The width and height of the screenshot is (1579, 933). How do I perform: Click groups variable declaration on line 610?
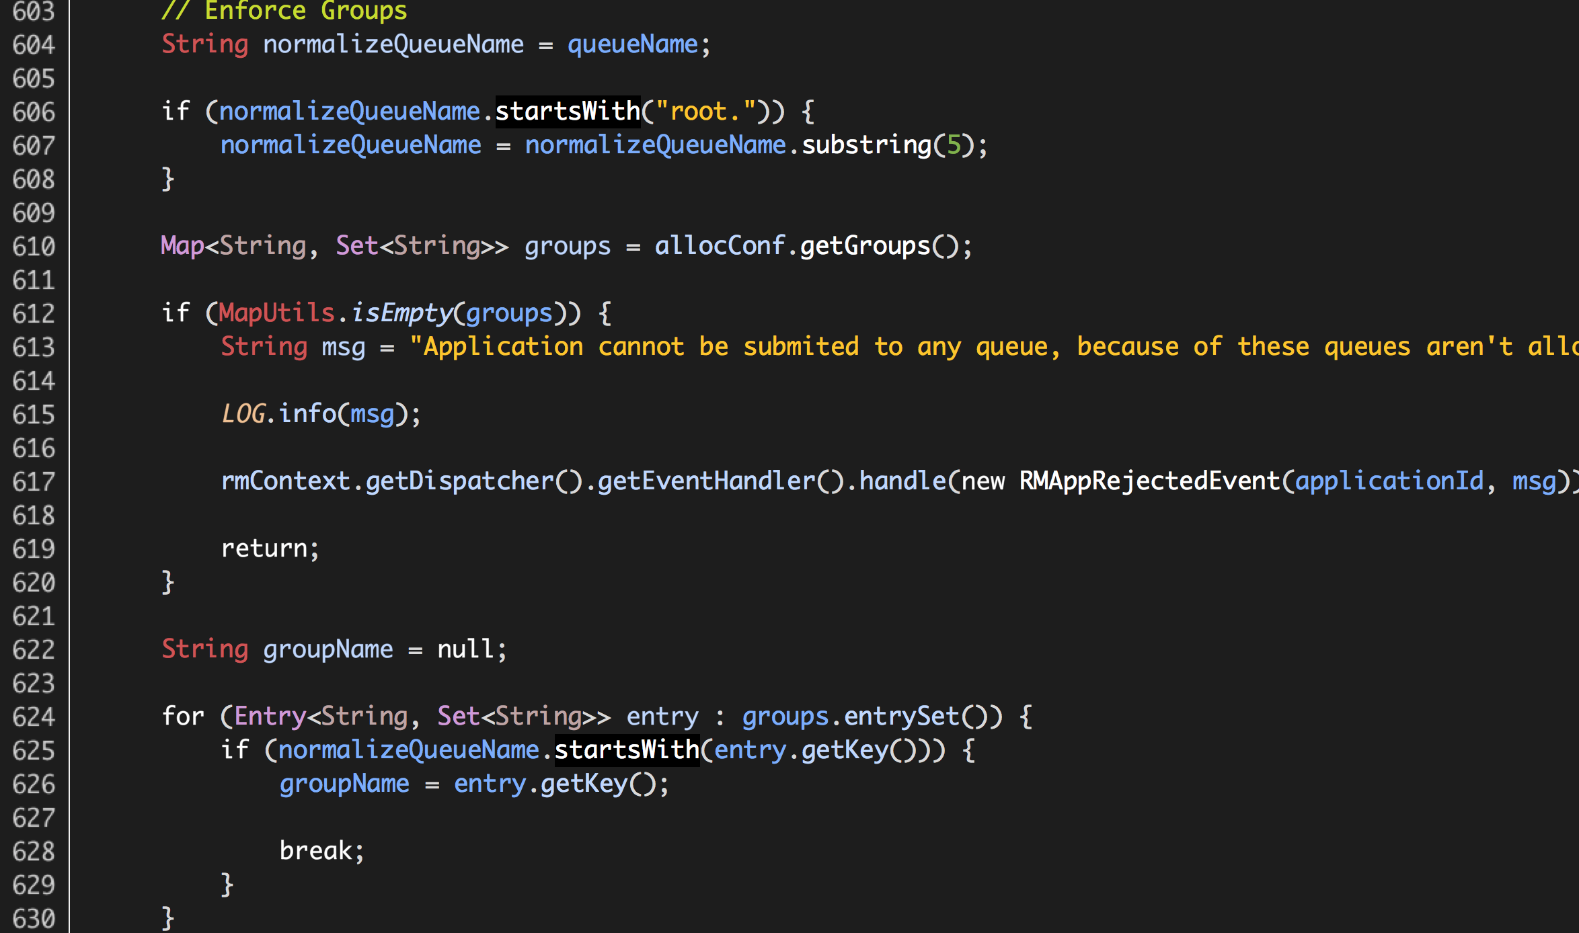(568, 247)
